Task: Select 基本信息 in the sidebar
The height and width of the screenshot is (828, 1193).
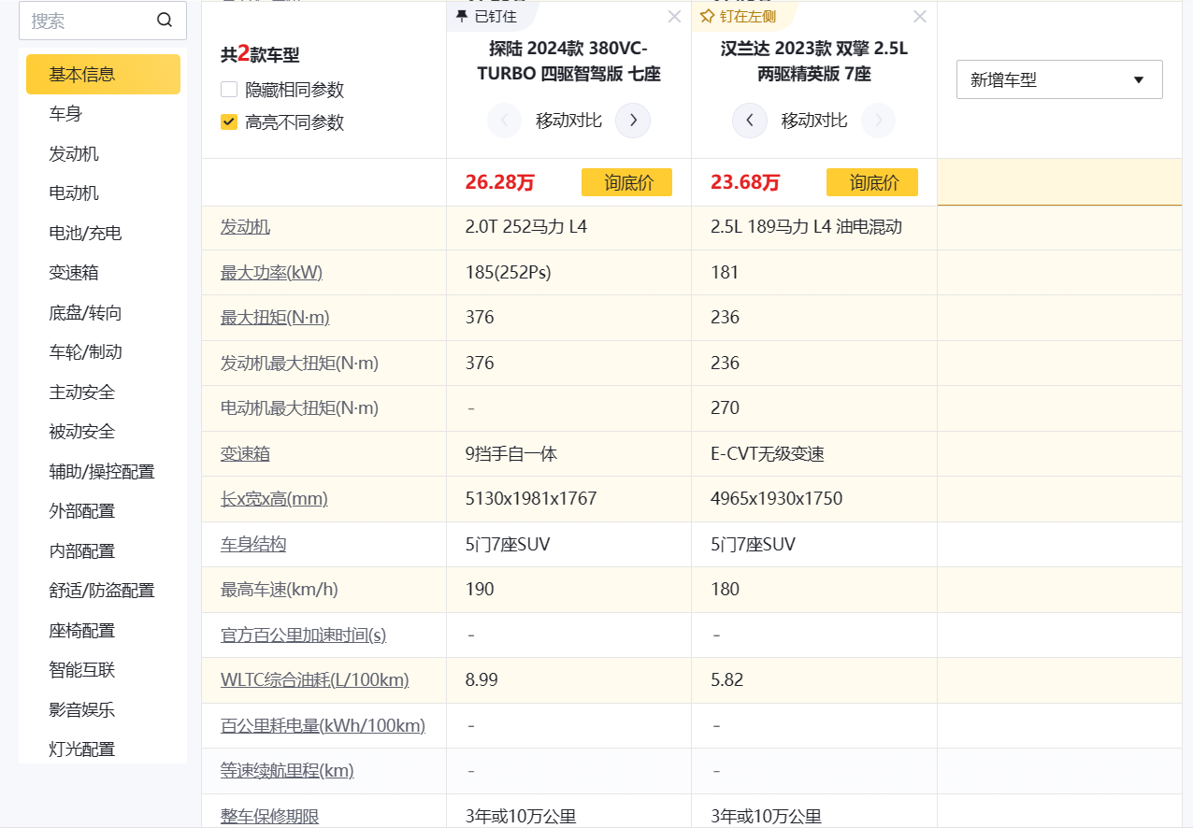Action: [103, 75]
